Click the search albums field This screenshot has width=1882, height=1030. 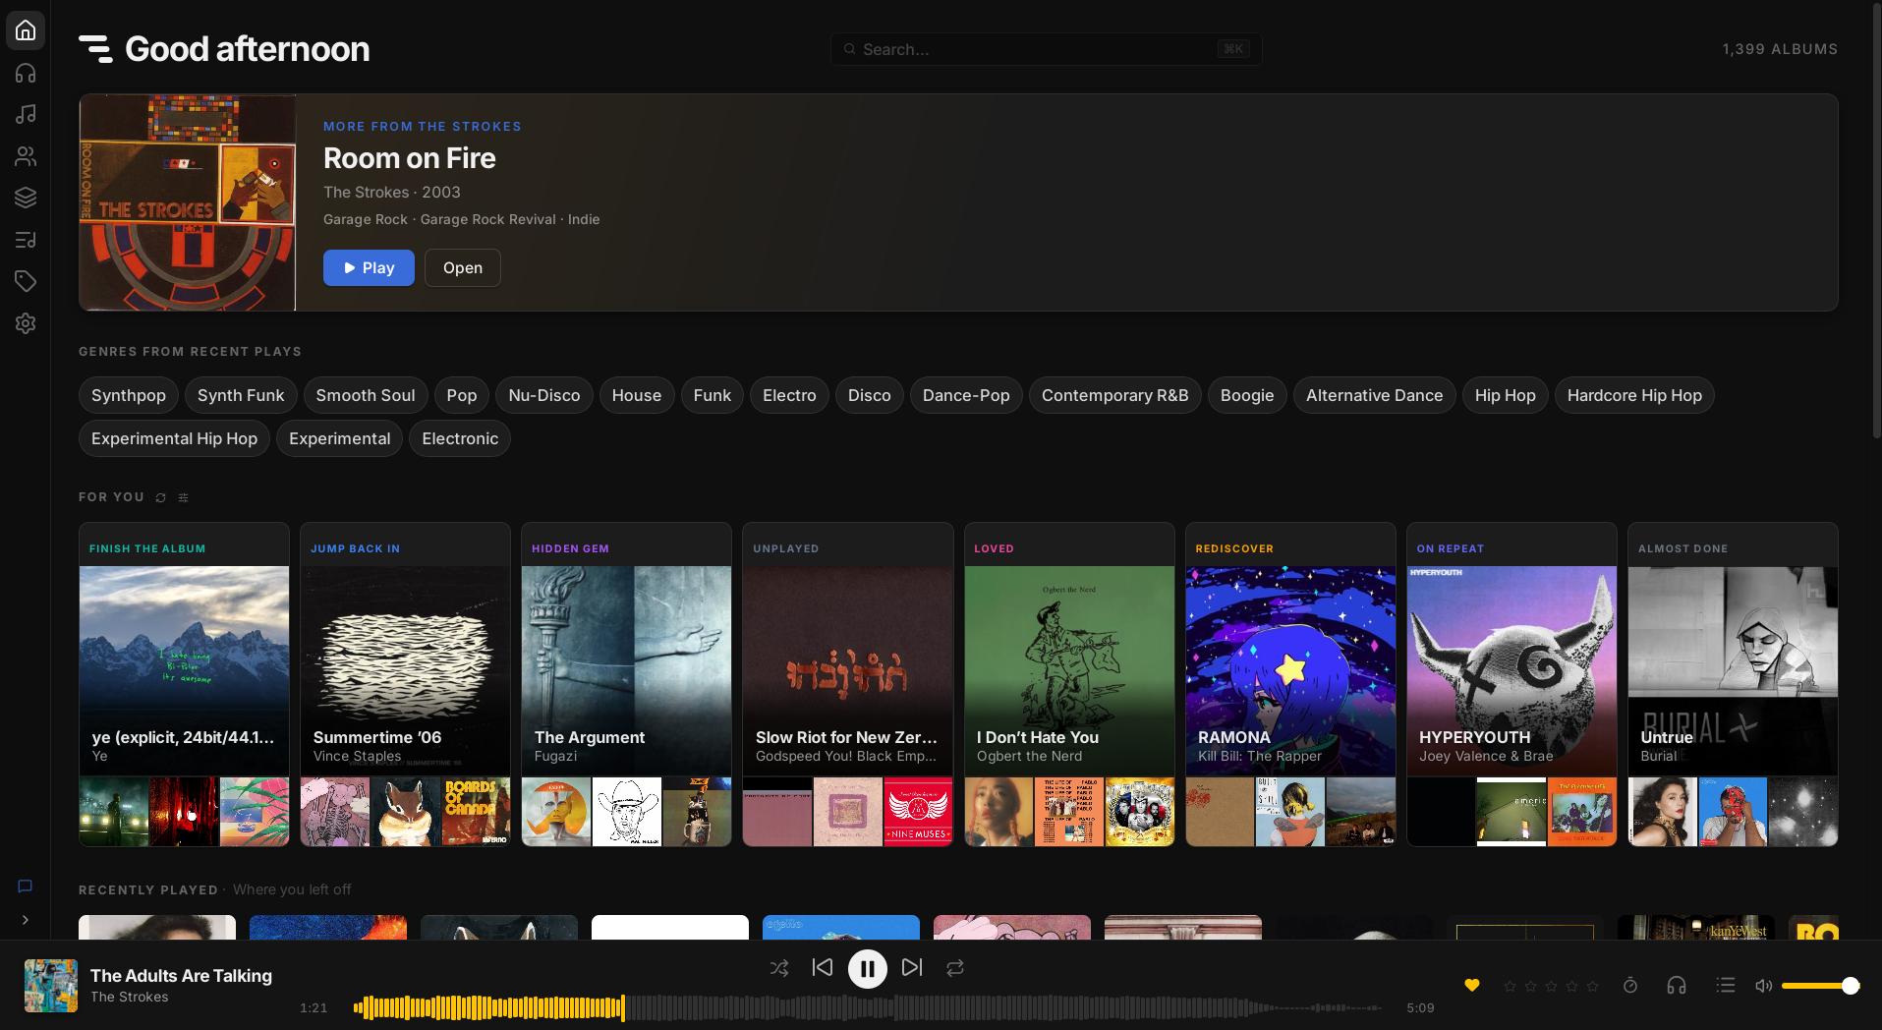click(x=1046, y=49)
